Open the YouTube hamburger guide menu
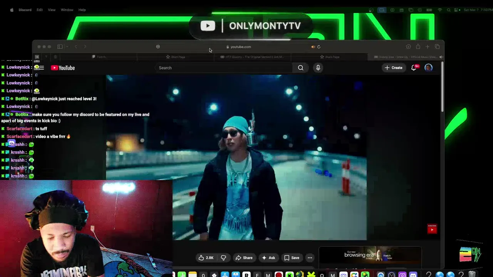 (x=42, y=68)
